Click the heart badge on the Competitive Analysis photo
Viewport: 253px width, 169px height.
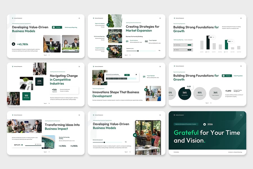108,48
